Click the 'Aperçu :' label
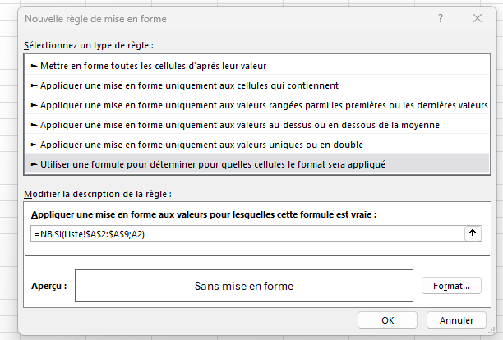The image size is (503, 340). point(48,287)
